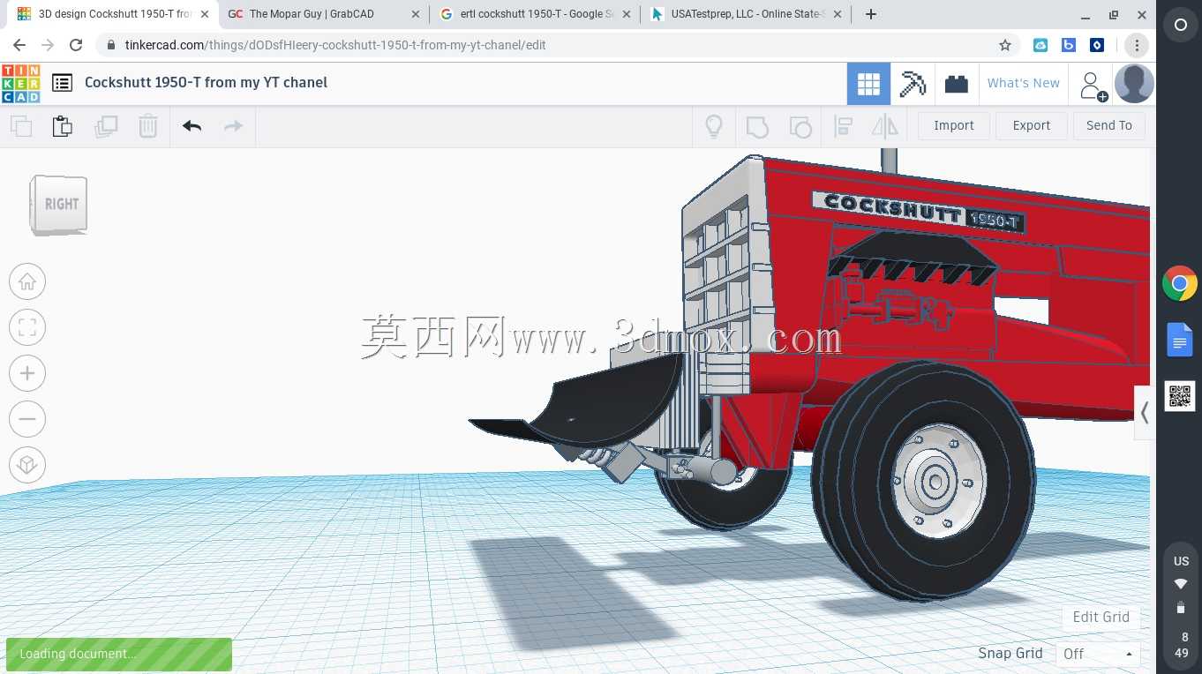1202x674 pixels.
Task: Open Chrome from the shelf
Action: pyautogui.click(x=1180, y=284)
